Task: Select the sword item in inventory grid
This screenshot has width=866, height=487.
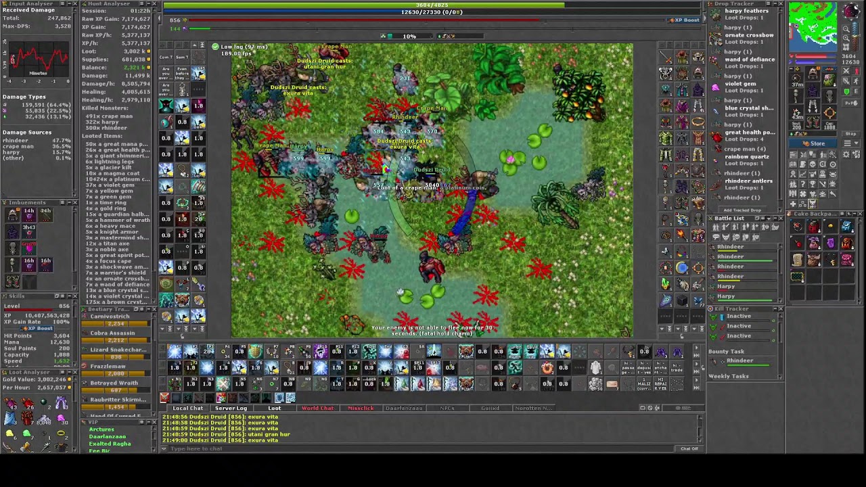Action: click(665, 58)
